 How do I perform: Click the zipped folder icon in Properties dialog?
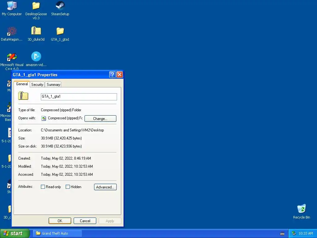23,96
